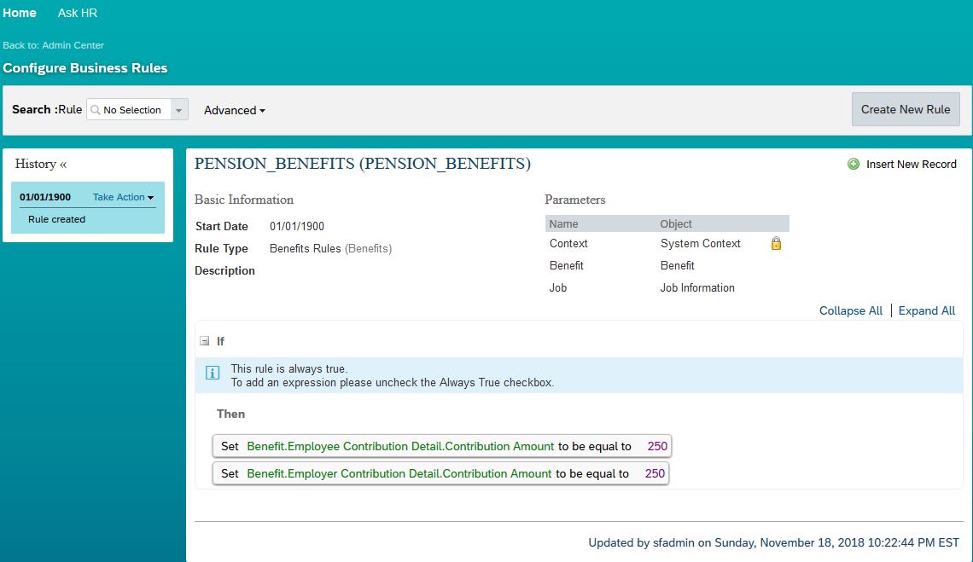The width and height of the screenshot is (973, 562).
Task: Click the PENSION_BENEFITS rule title
Action: pos(363,164)
